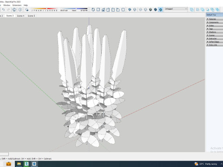The height and width of the screenshot is (167, 223).
Task: Toggle Show/Hide Shadows in the toolbar
Action: coord(27,10)
